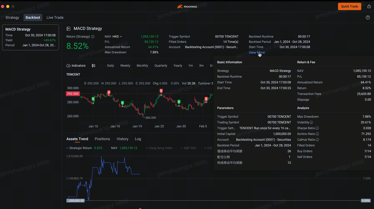
Task: Click the Sharpe Ratio info icon
Action: coord(317,128)
